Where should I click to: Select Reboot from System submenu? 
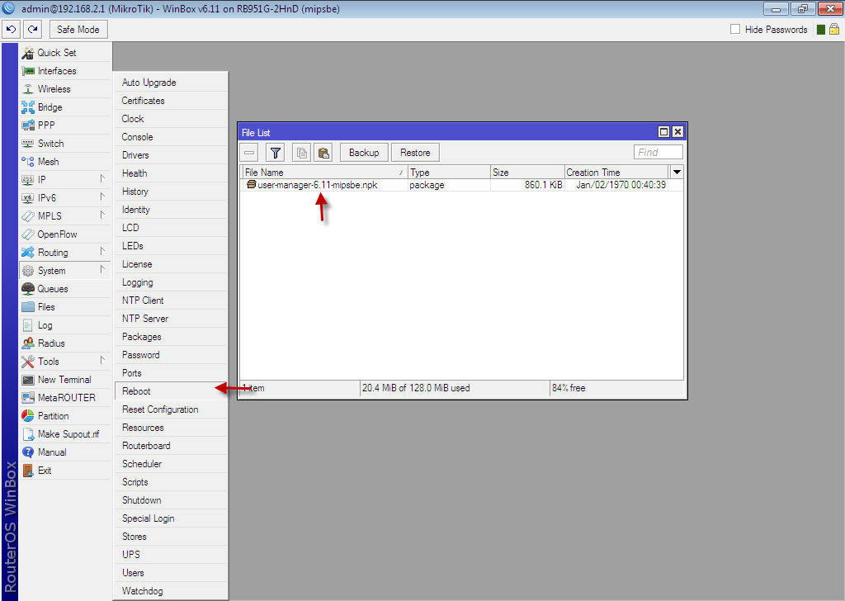[x=171, y=391]
